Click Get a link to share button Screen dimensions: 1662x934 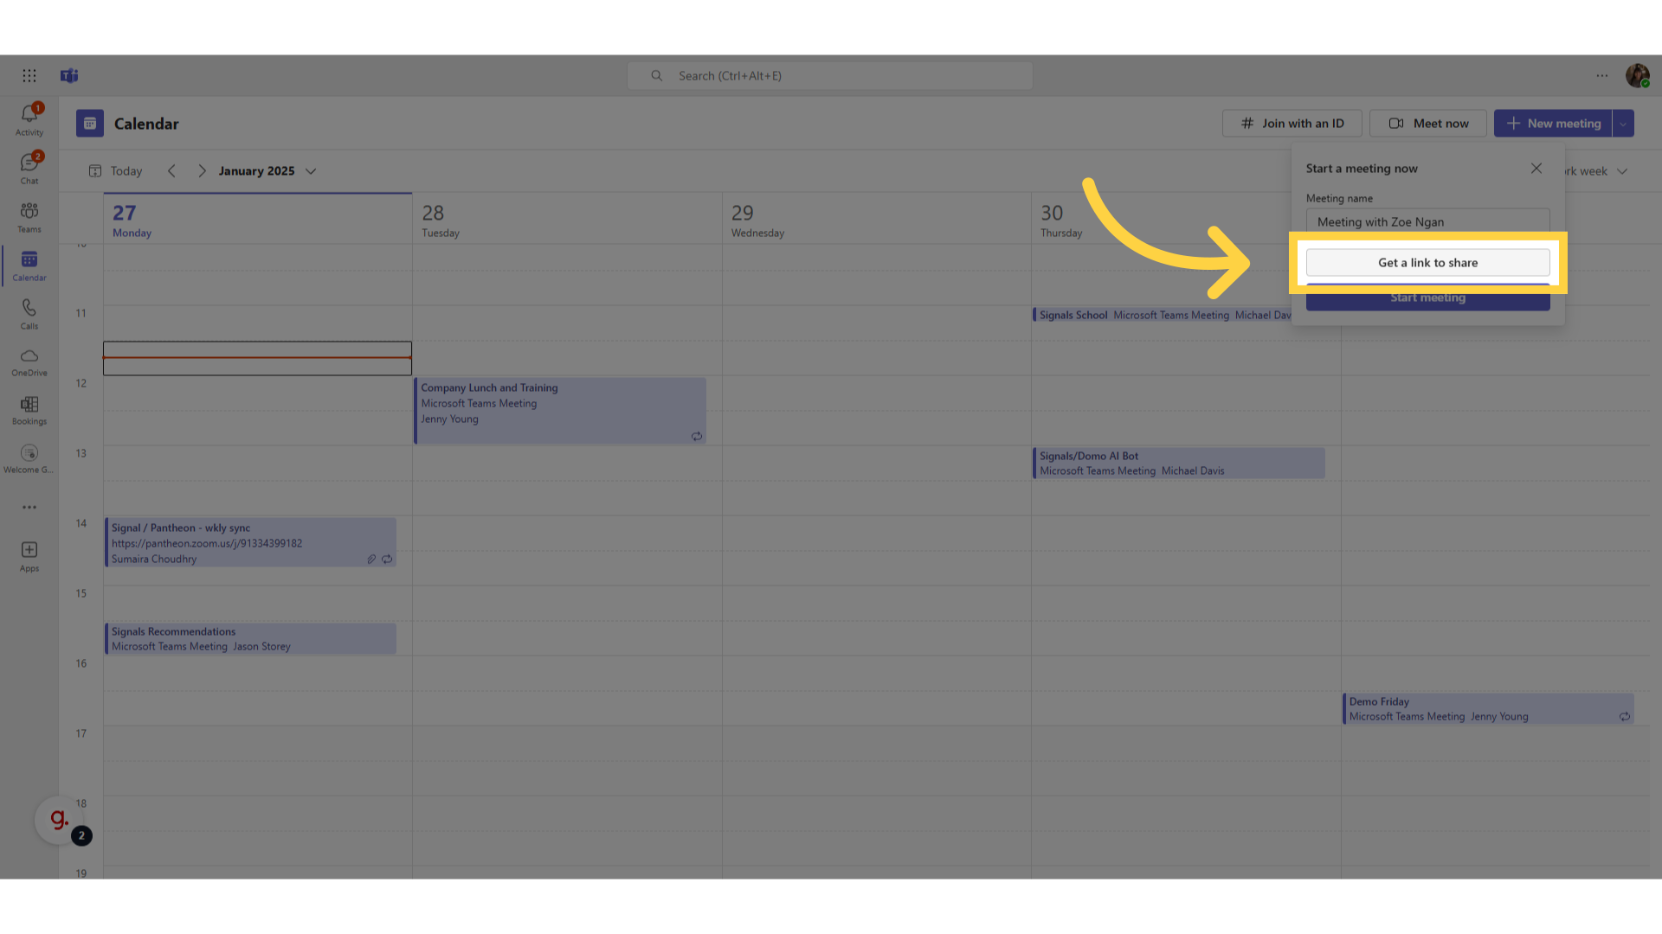pos(1427,262)
